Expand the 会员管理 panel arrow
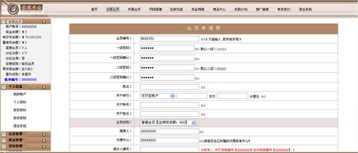This screenshot has height=153, width=358. click(44, 134)
